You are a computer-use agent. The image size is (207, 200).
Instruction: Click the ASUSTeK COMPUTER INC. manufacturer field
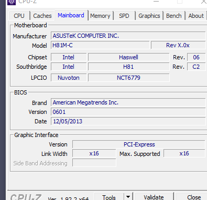[128, 36]
